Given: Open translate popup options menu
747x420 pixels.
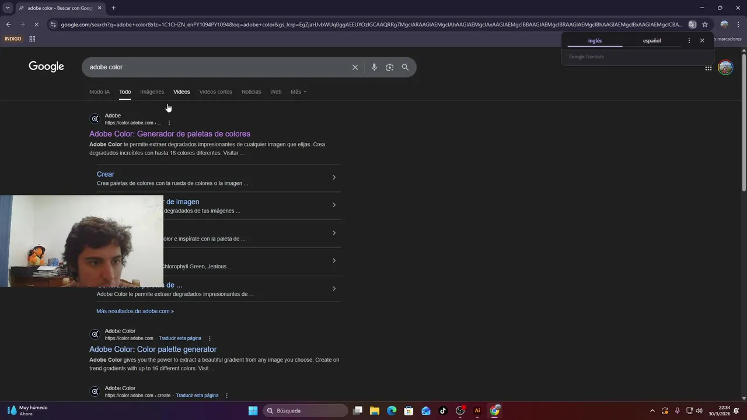Looking at the screenshot, I should tap(689, 41).
